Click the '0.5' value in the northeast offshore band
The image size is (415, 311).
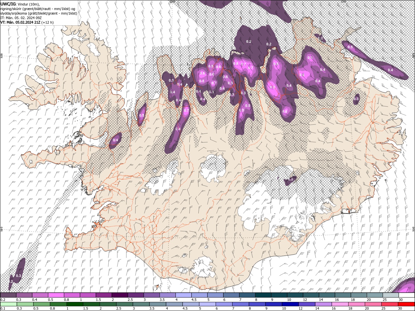pyautogui.click(x=350, y=47)
